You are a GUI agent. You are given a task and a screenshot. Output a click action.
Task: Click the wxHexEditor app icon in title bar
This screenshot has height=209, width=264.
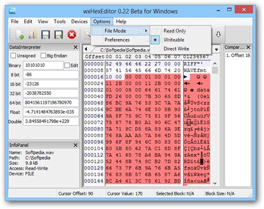pyautogui.click(x=12, y=11)
